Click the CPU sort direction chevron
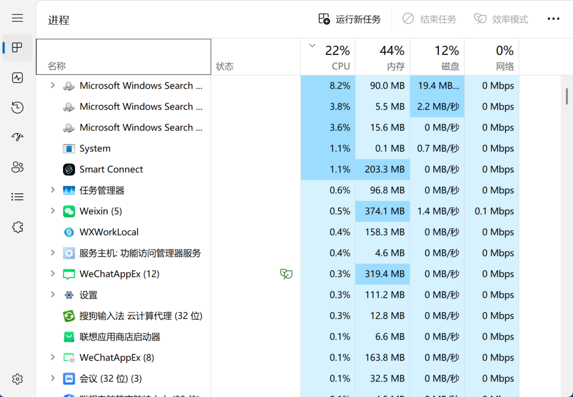 (x=312, y=46)
